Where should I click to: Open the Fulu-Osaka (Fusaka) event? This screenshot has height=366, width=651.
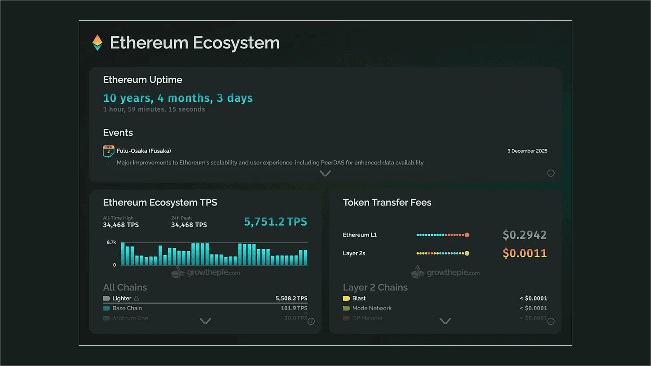pos(144,151)
